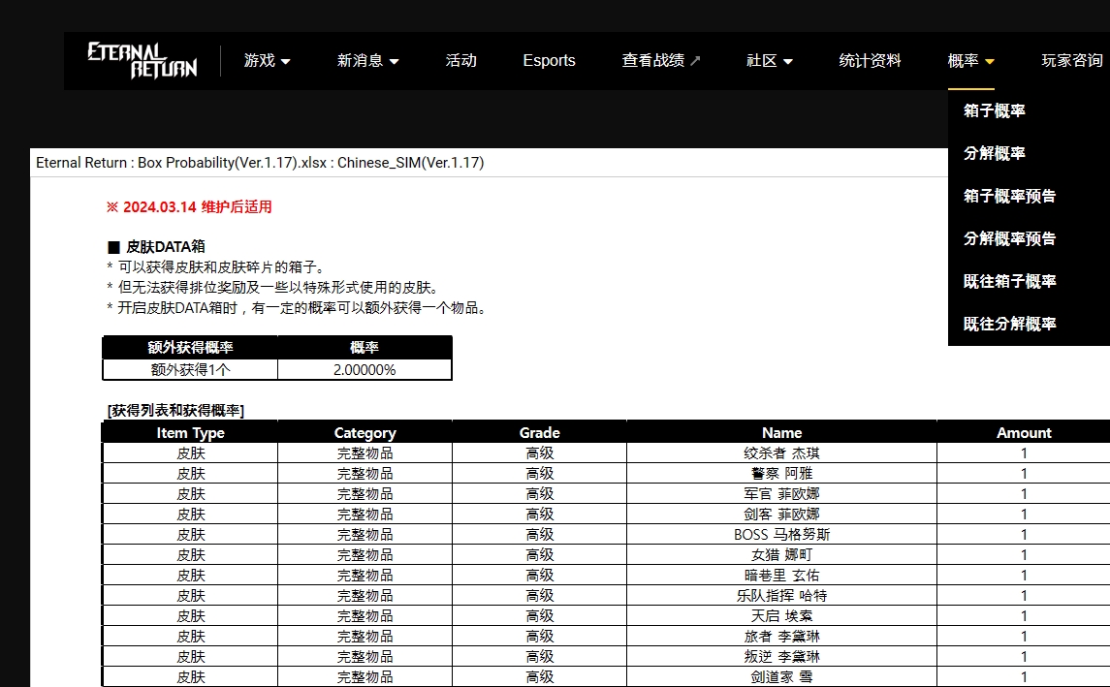The image size is (1110, 687).
Task: Click the Grade column header
Action: tap(539, 432)
